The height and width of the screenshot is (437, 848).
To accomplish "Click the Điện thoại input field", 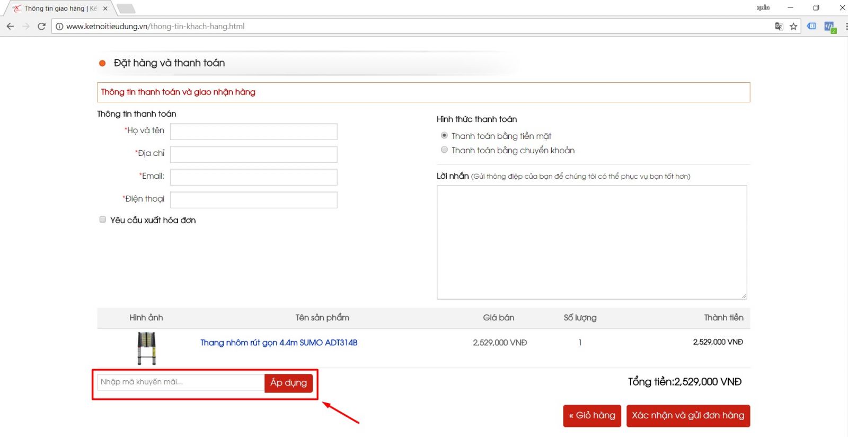I will pyautogui.click(x=253, y=200).
